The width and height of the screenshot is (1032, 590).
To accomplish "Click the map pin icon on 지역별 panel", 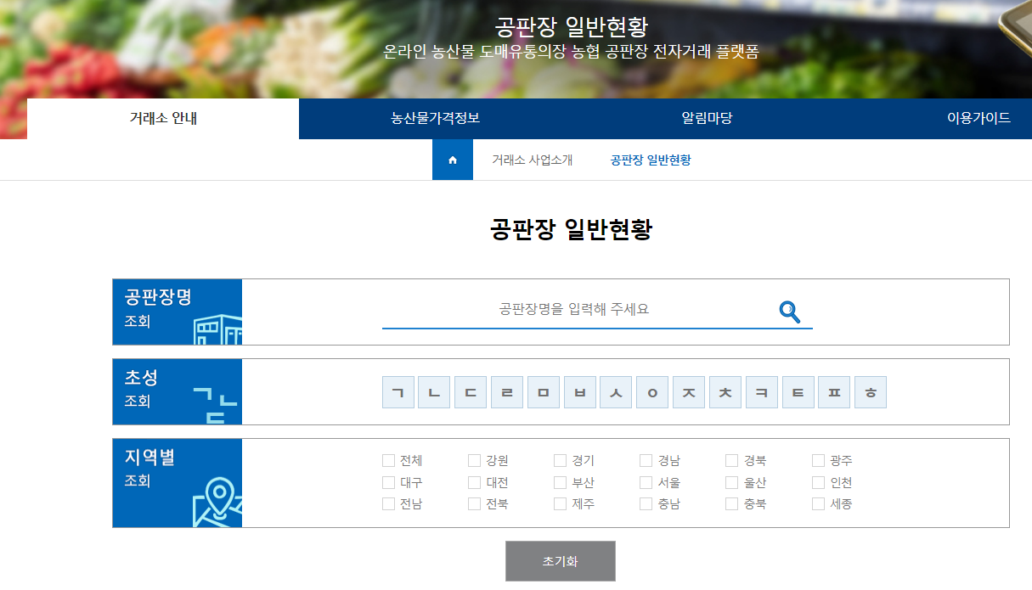I will (219, 497).
